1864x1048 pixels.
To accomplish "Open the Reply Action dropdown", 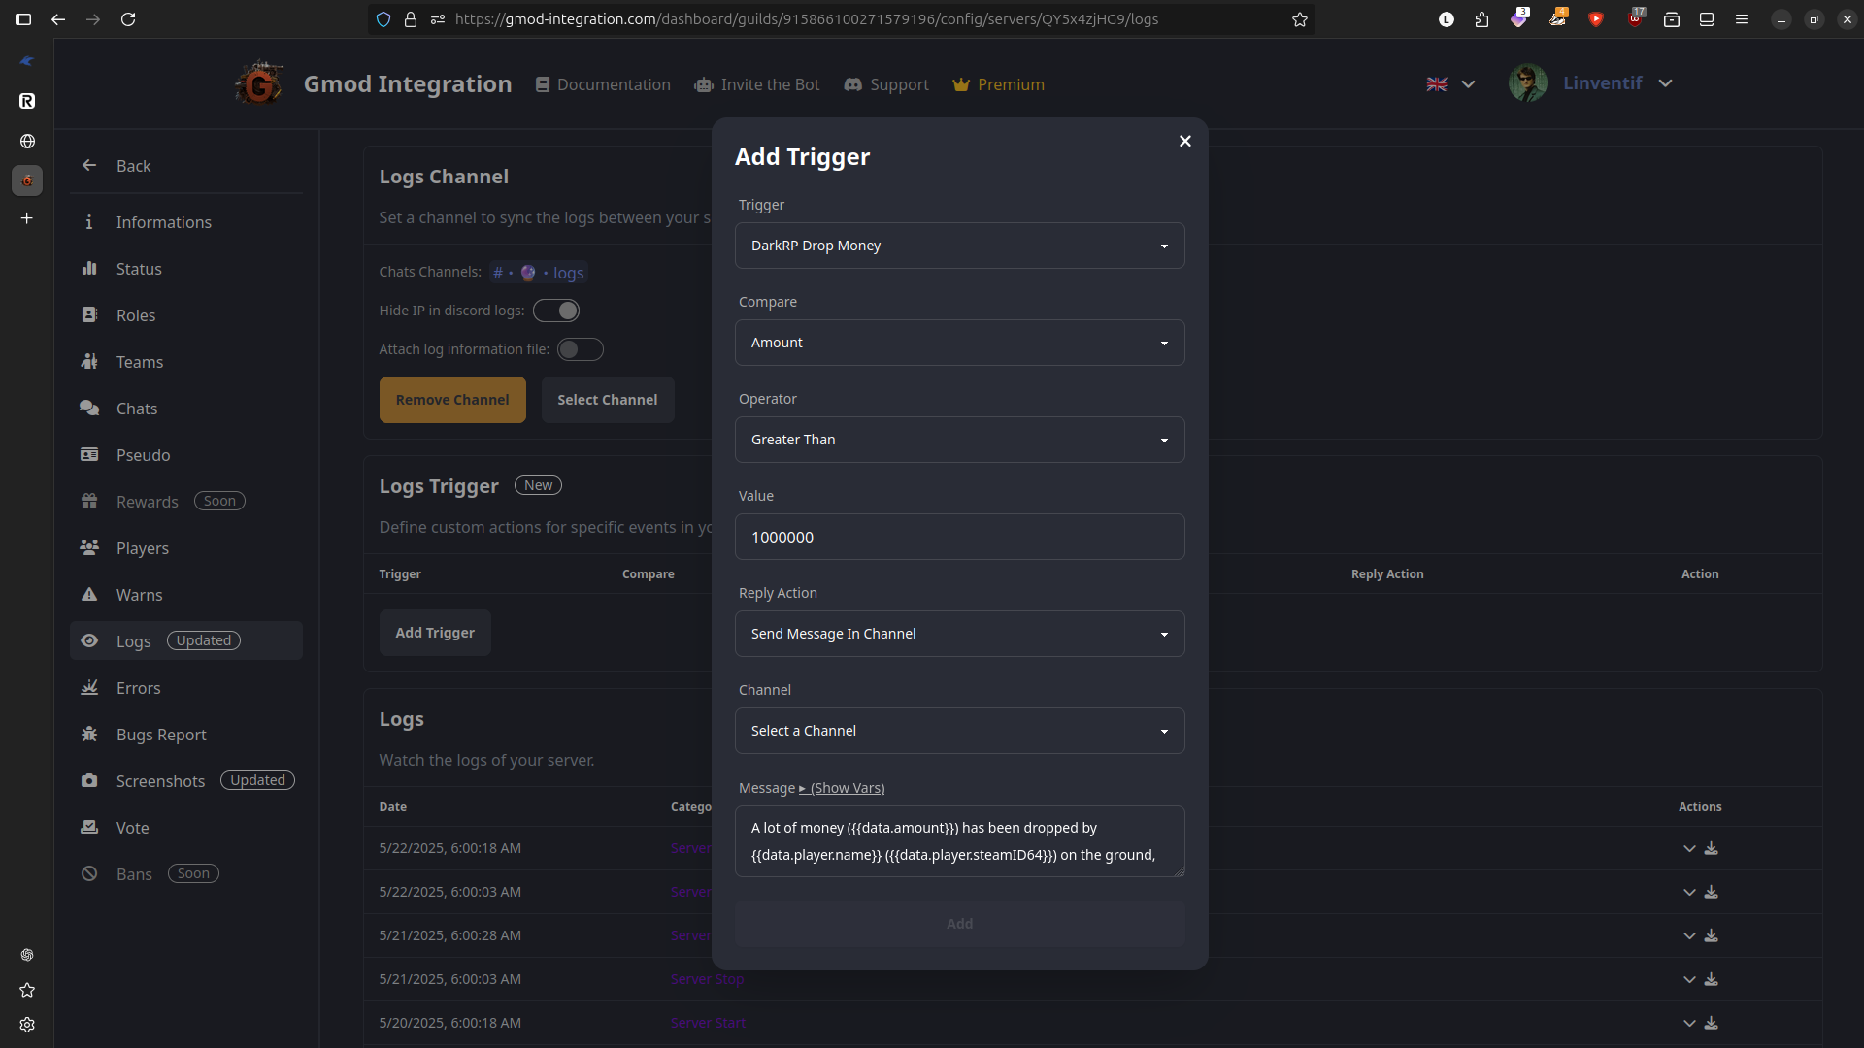I will click(959, 634).
